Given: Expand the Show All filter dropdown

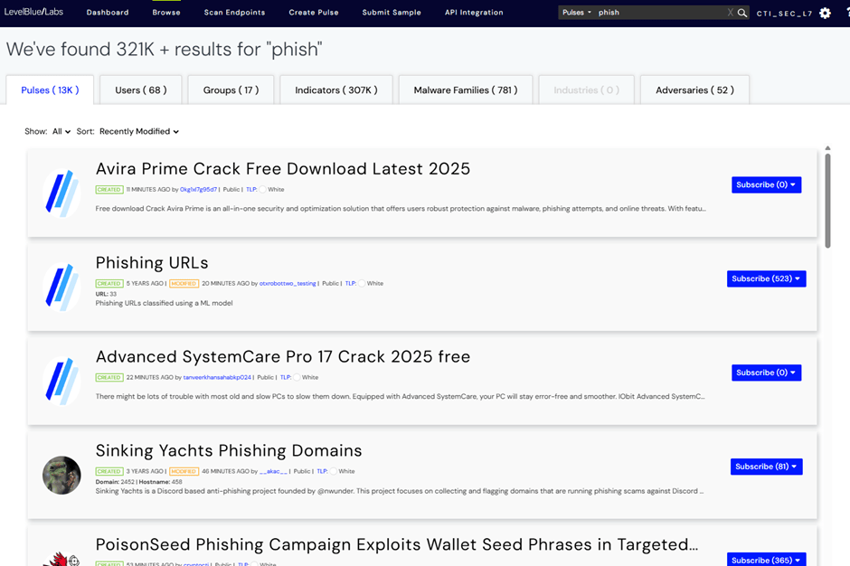Looking at the screenshot, I should point(61,132).
